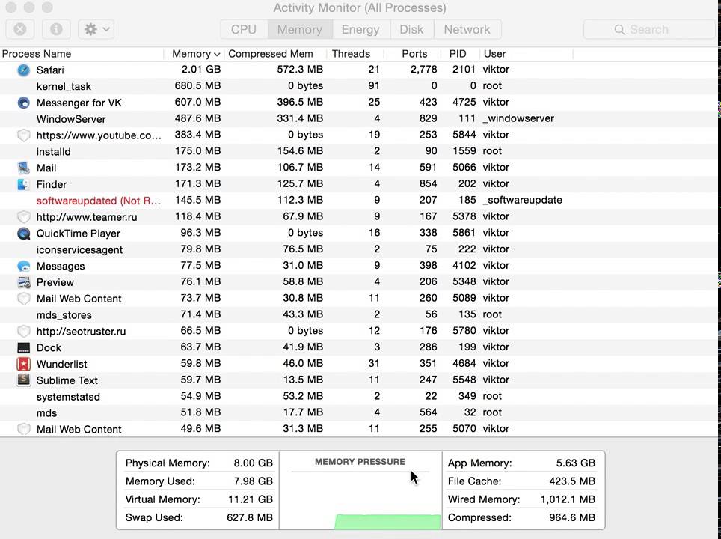Click the App Memory 5.63 GB value
The image size is (721, 539).
[576, 463]
